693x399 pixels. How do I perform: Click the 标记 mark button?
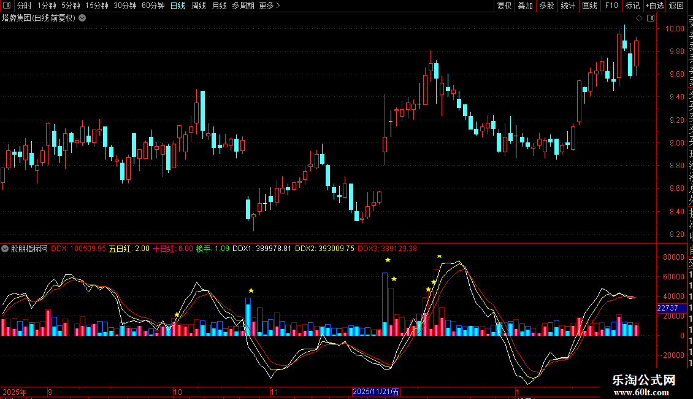pyautogui.click(x=632, y=6)
